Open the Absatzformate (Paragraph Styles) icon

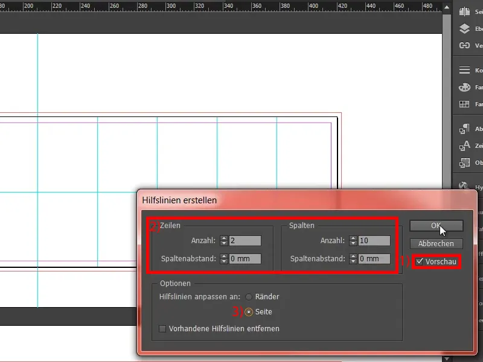click(x=464, y=129)
